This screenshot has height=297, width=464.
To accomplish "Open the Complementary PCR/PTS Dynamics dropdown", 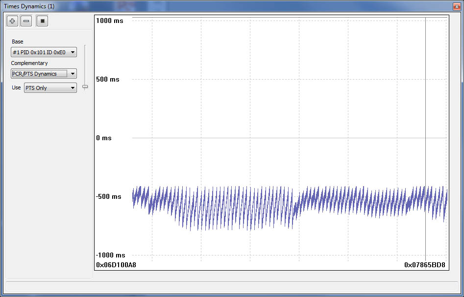I will pos(44,74).
